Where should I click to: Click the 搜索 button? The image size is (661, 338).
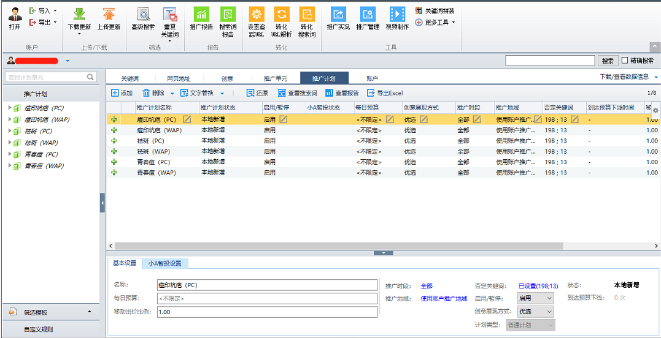(x=608, y=61)
